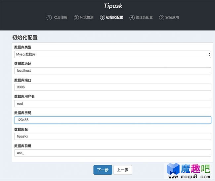
Task: Click the dropdown arrows of 数据库类型
Action: (209, 54)
